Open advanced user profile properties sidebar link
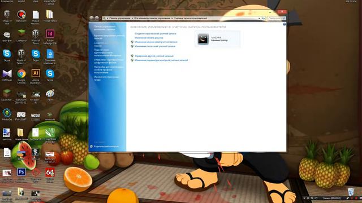 (109, 70)
